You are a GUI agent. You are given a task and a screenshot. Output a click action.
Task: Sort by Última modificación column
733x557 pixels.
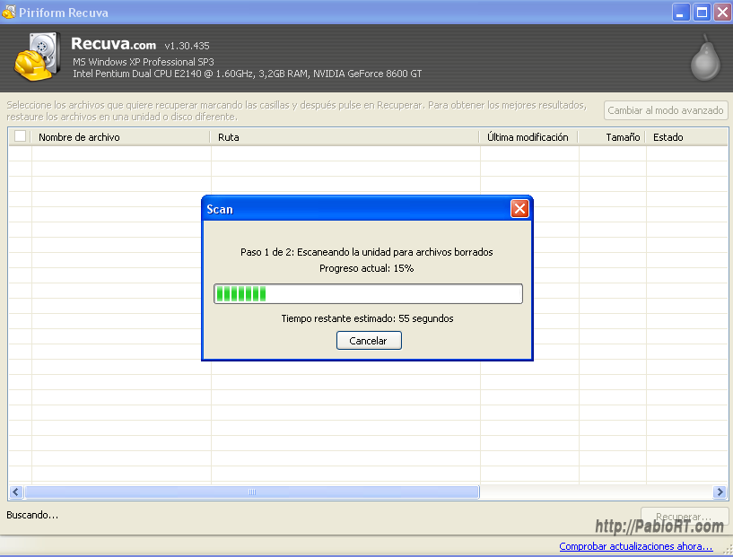tap(528, 137)
